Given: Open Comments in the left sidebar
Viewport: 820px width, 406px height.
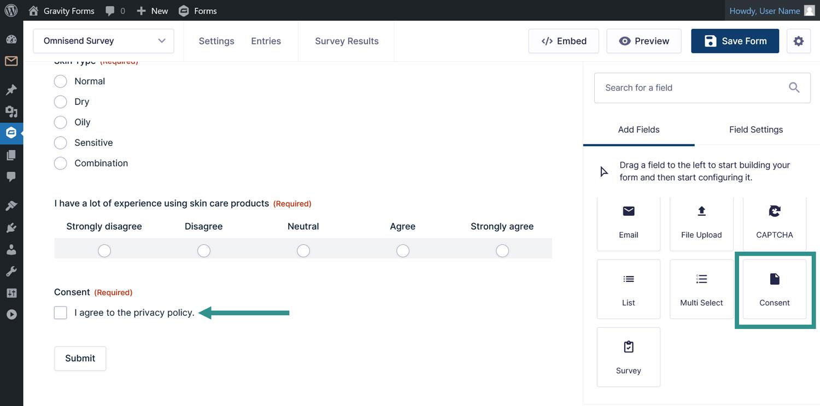Looking at the screenshot, I should coord(11,176).
